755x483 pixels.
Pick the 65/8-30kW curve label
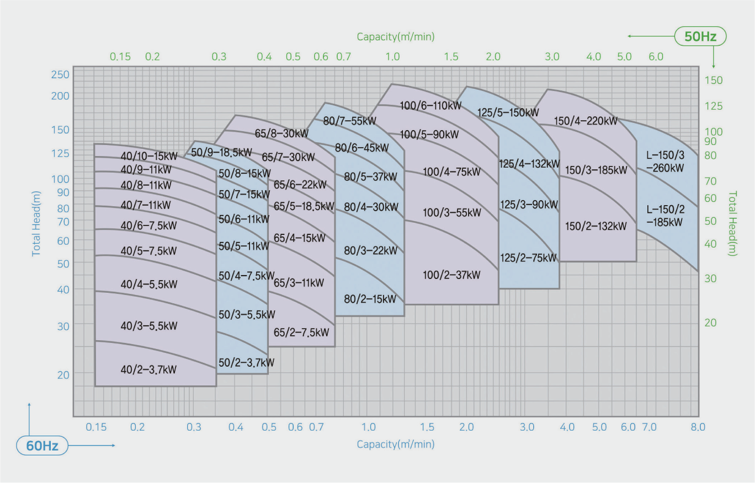click(x=281, y=133)
